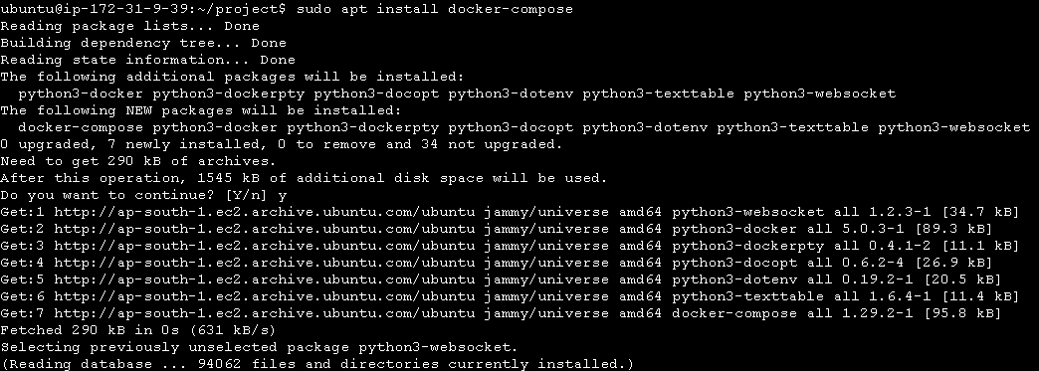1039x371 pixels.
Task: Click the '1545 kB of additional disk space' line
Action: click(305, 178)
